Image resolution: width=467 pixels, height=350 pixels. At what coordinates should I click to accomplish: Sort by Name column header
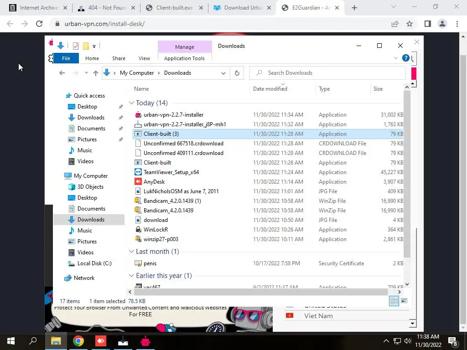[141, 89]
